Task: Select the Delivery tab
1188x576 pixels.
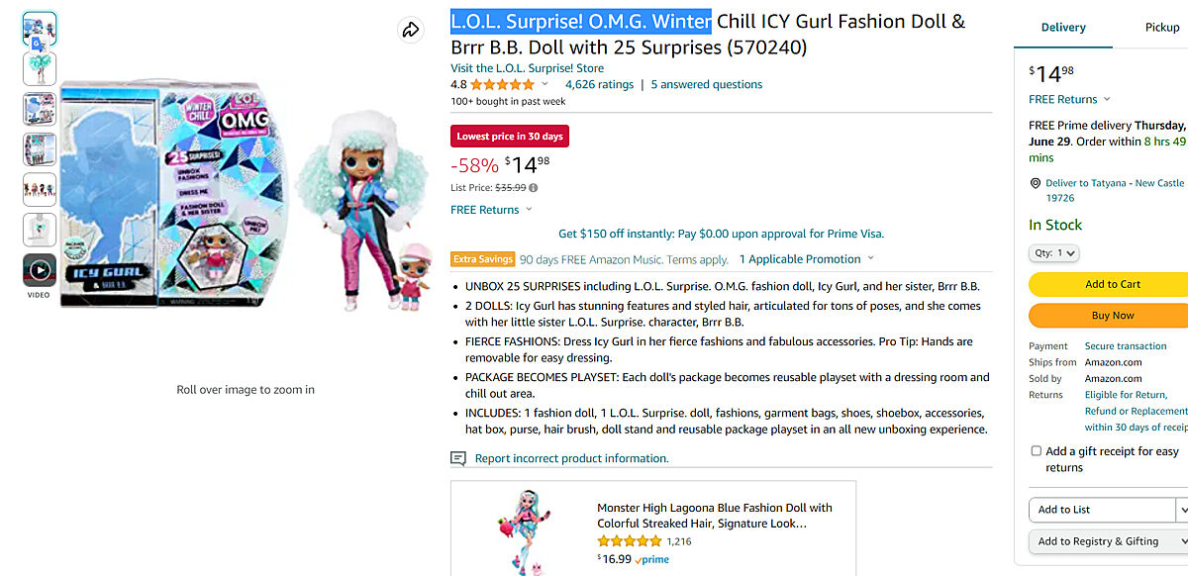Action: point(1063,28)
